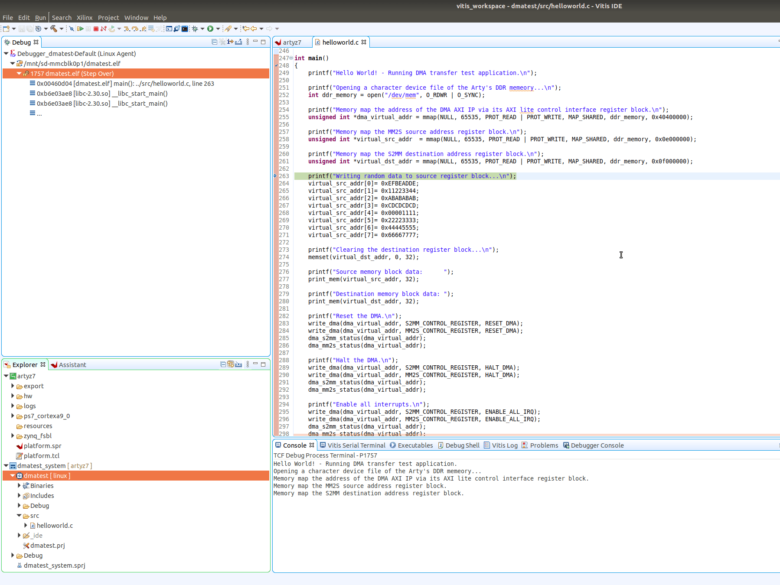Expand the Binaries tree item

20,485
